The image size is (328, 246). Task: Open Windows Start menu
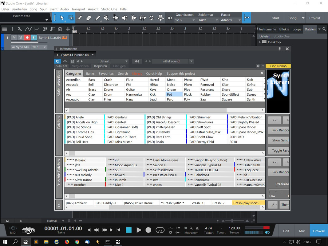(5, 242)
